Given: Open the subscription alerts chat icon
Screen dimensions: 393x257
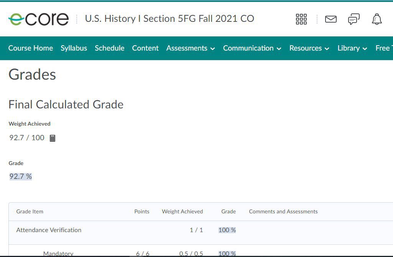Looking at the screenshot, I should click(354, 19).
